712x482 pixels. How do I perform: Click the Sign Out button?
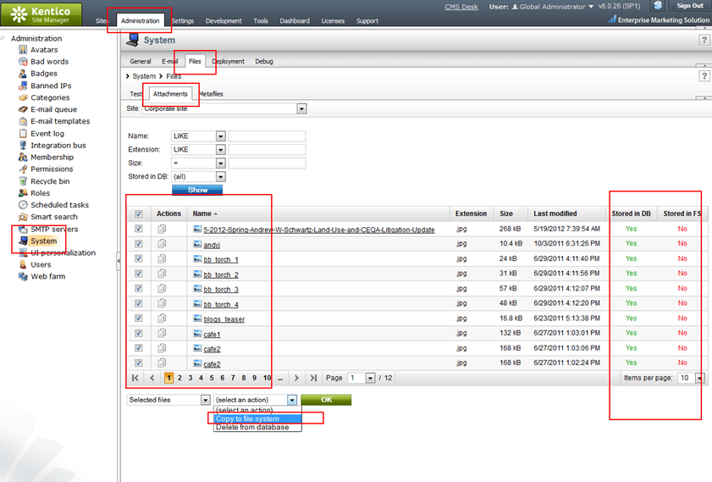pyautogui.click(x=690, y=5)
